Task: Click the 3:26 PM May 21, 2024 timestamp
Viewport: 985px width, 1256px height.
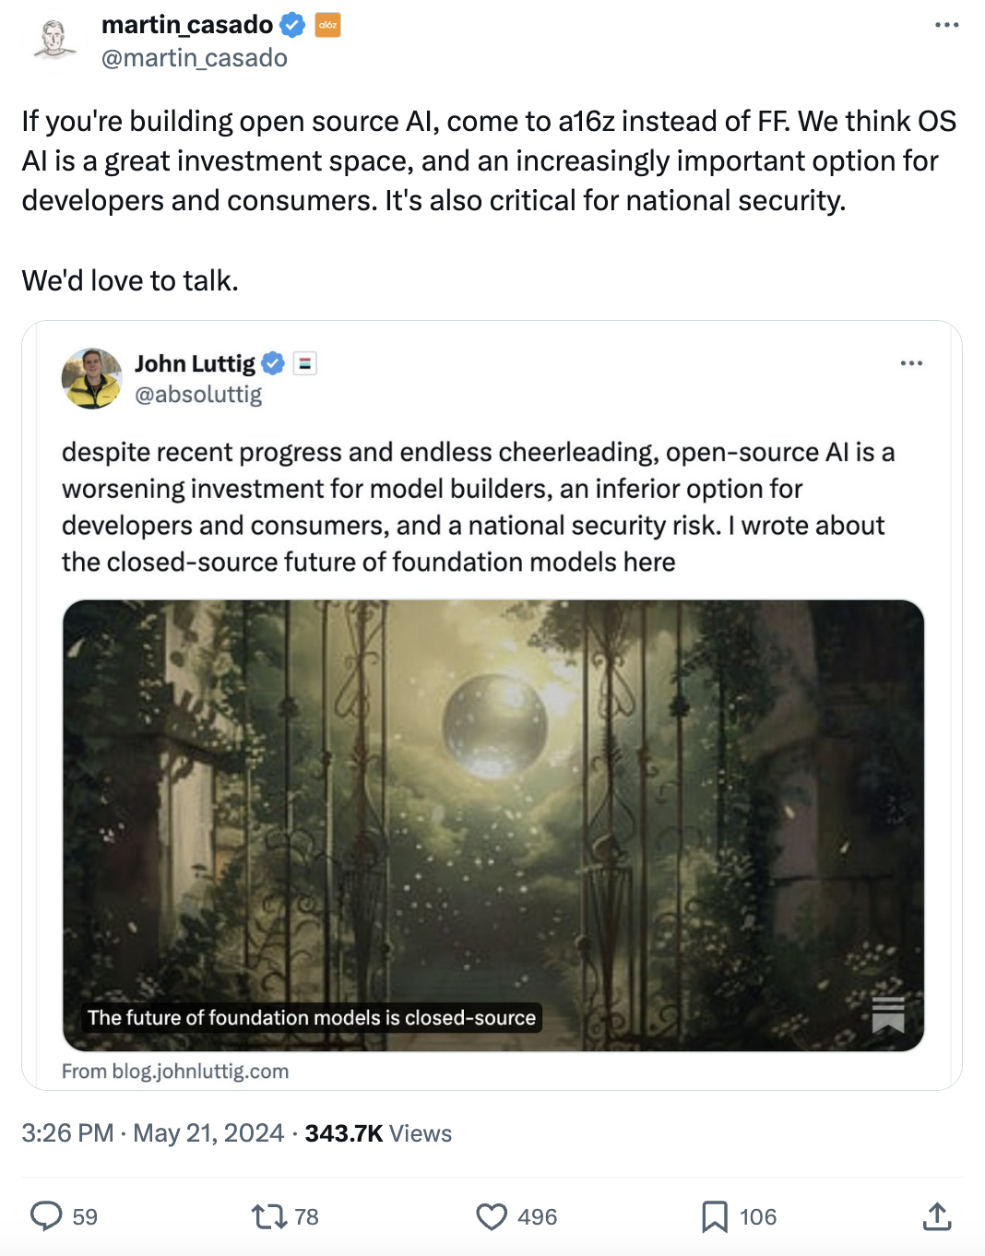Action: (153, 1133)
